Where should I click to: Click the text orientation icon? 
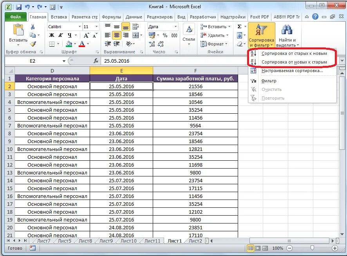[x=129, y=44]
